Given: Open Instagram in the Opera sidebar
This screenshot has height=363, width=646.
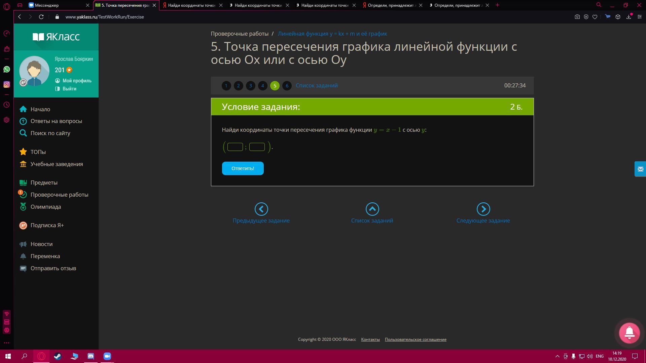Looking at the screenshot, I should (x=7, y=84).
